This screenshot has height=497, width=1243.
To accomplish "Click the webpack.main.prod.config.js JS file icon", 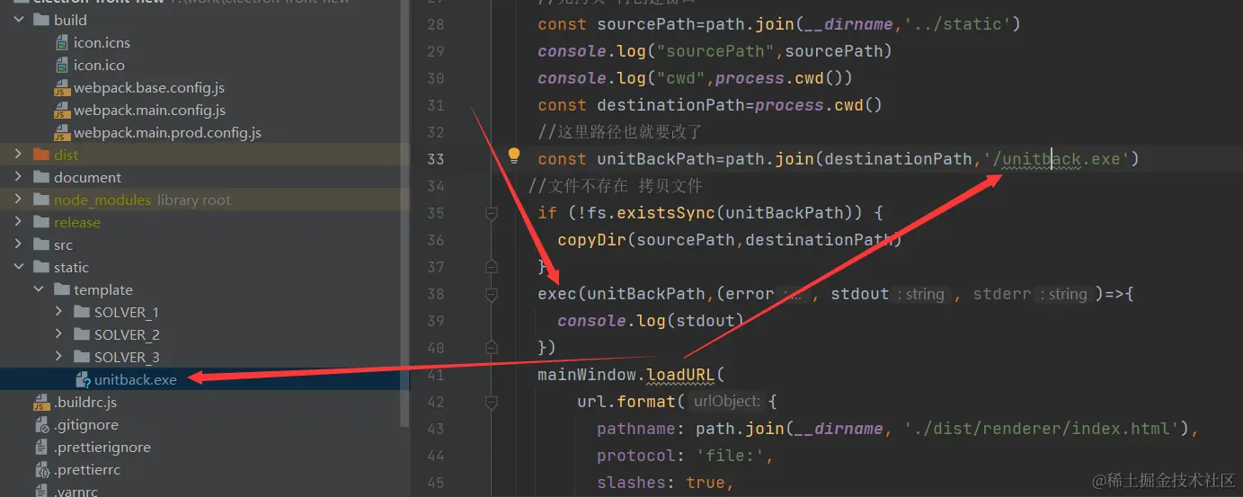I will click(61, 133).
